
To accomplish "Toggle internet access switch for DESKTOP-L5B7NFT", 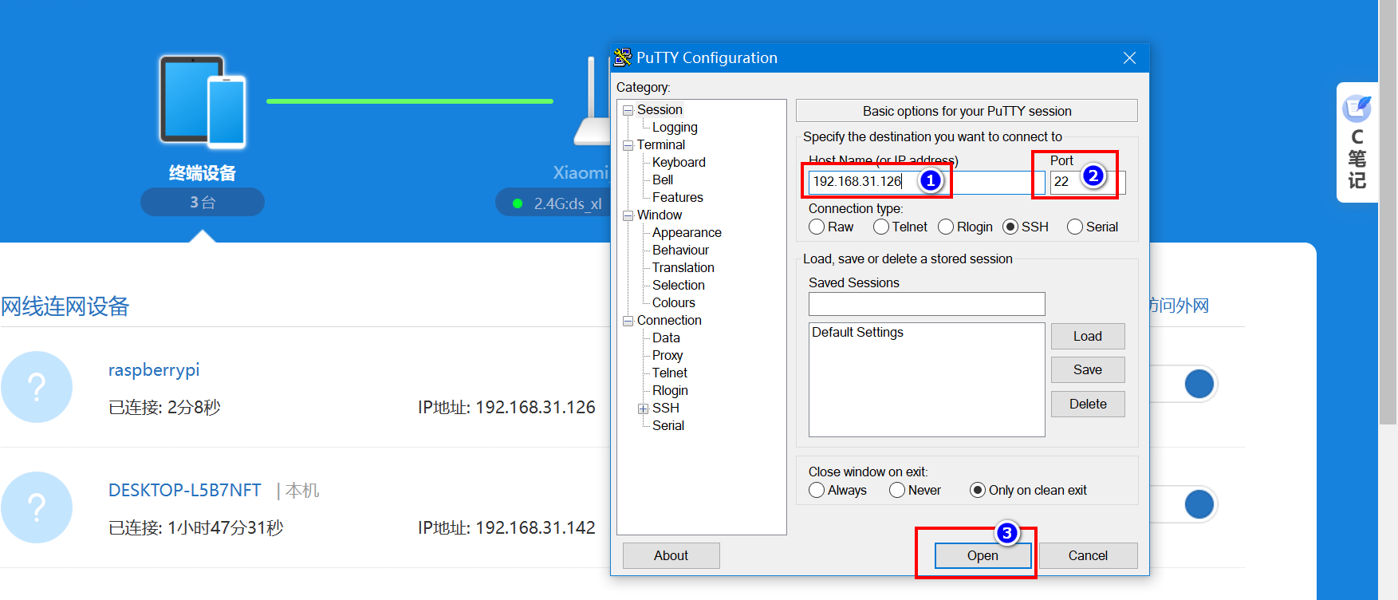I will pos(1184,504).
